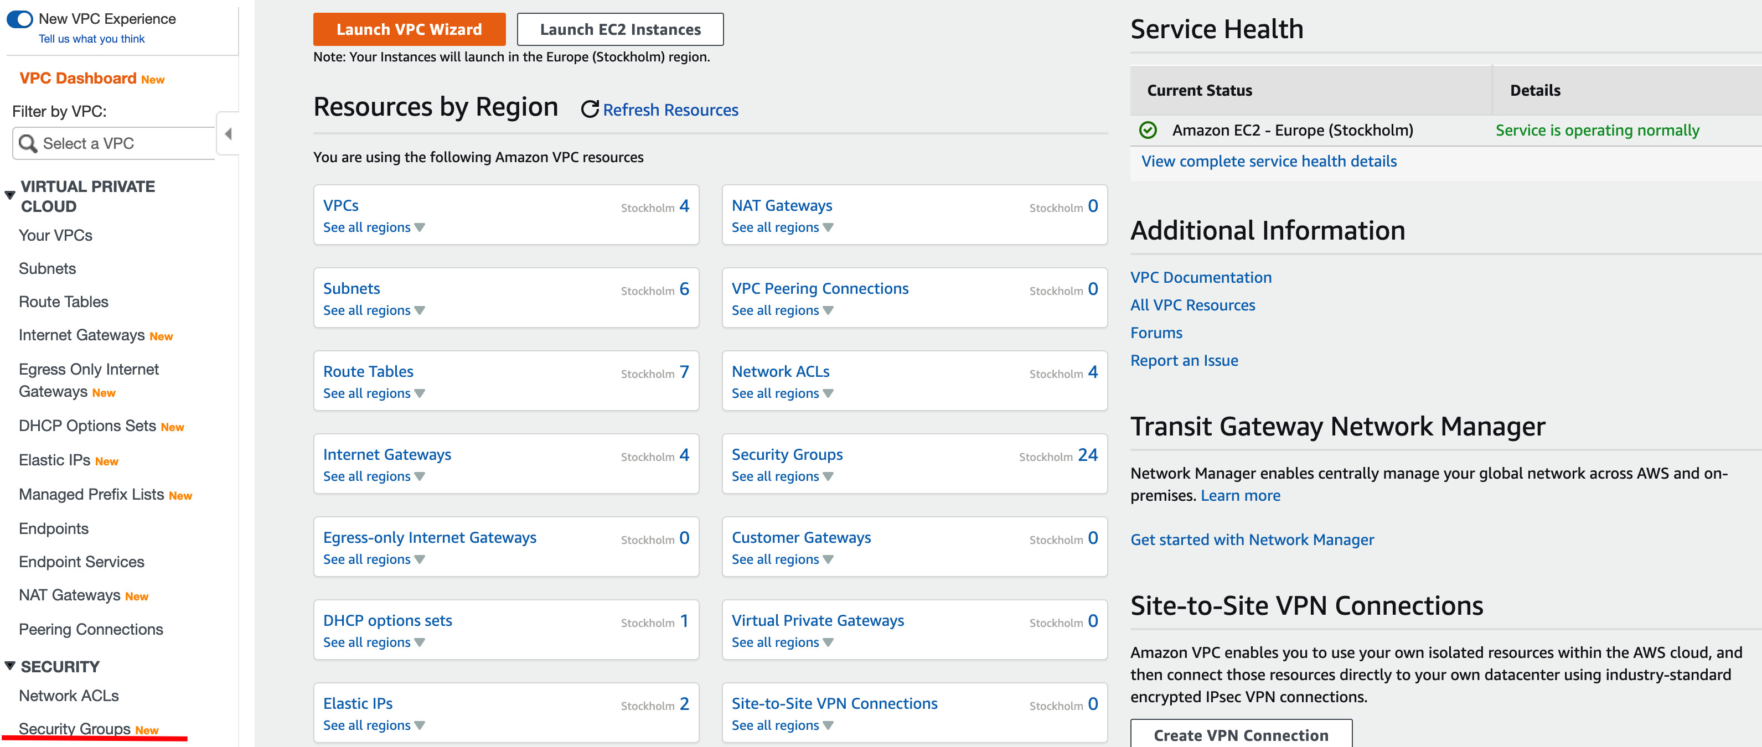Open Elastic IPs in the sidebar
This screenshot has height=747, width=1762.
[x=55, y=460]
